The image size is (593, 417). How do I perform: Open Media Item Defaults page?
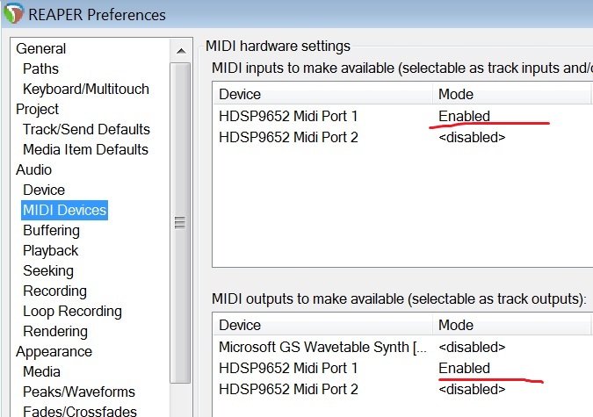[x=85, y=149]
